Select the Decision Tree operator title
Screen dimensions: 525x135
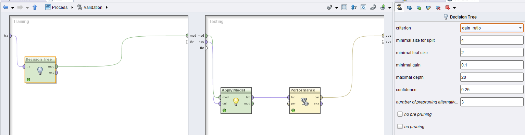[39, 59]
